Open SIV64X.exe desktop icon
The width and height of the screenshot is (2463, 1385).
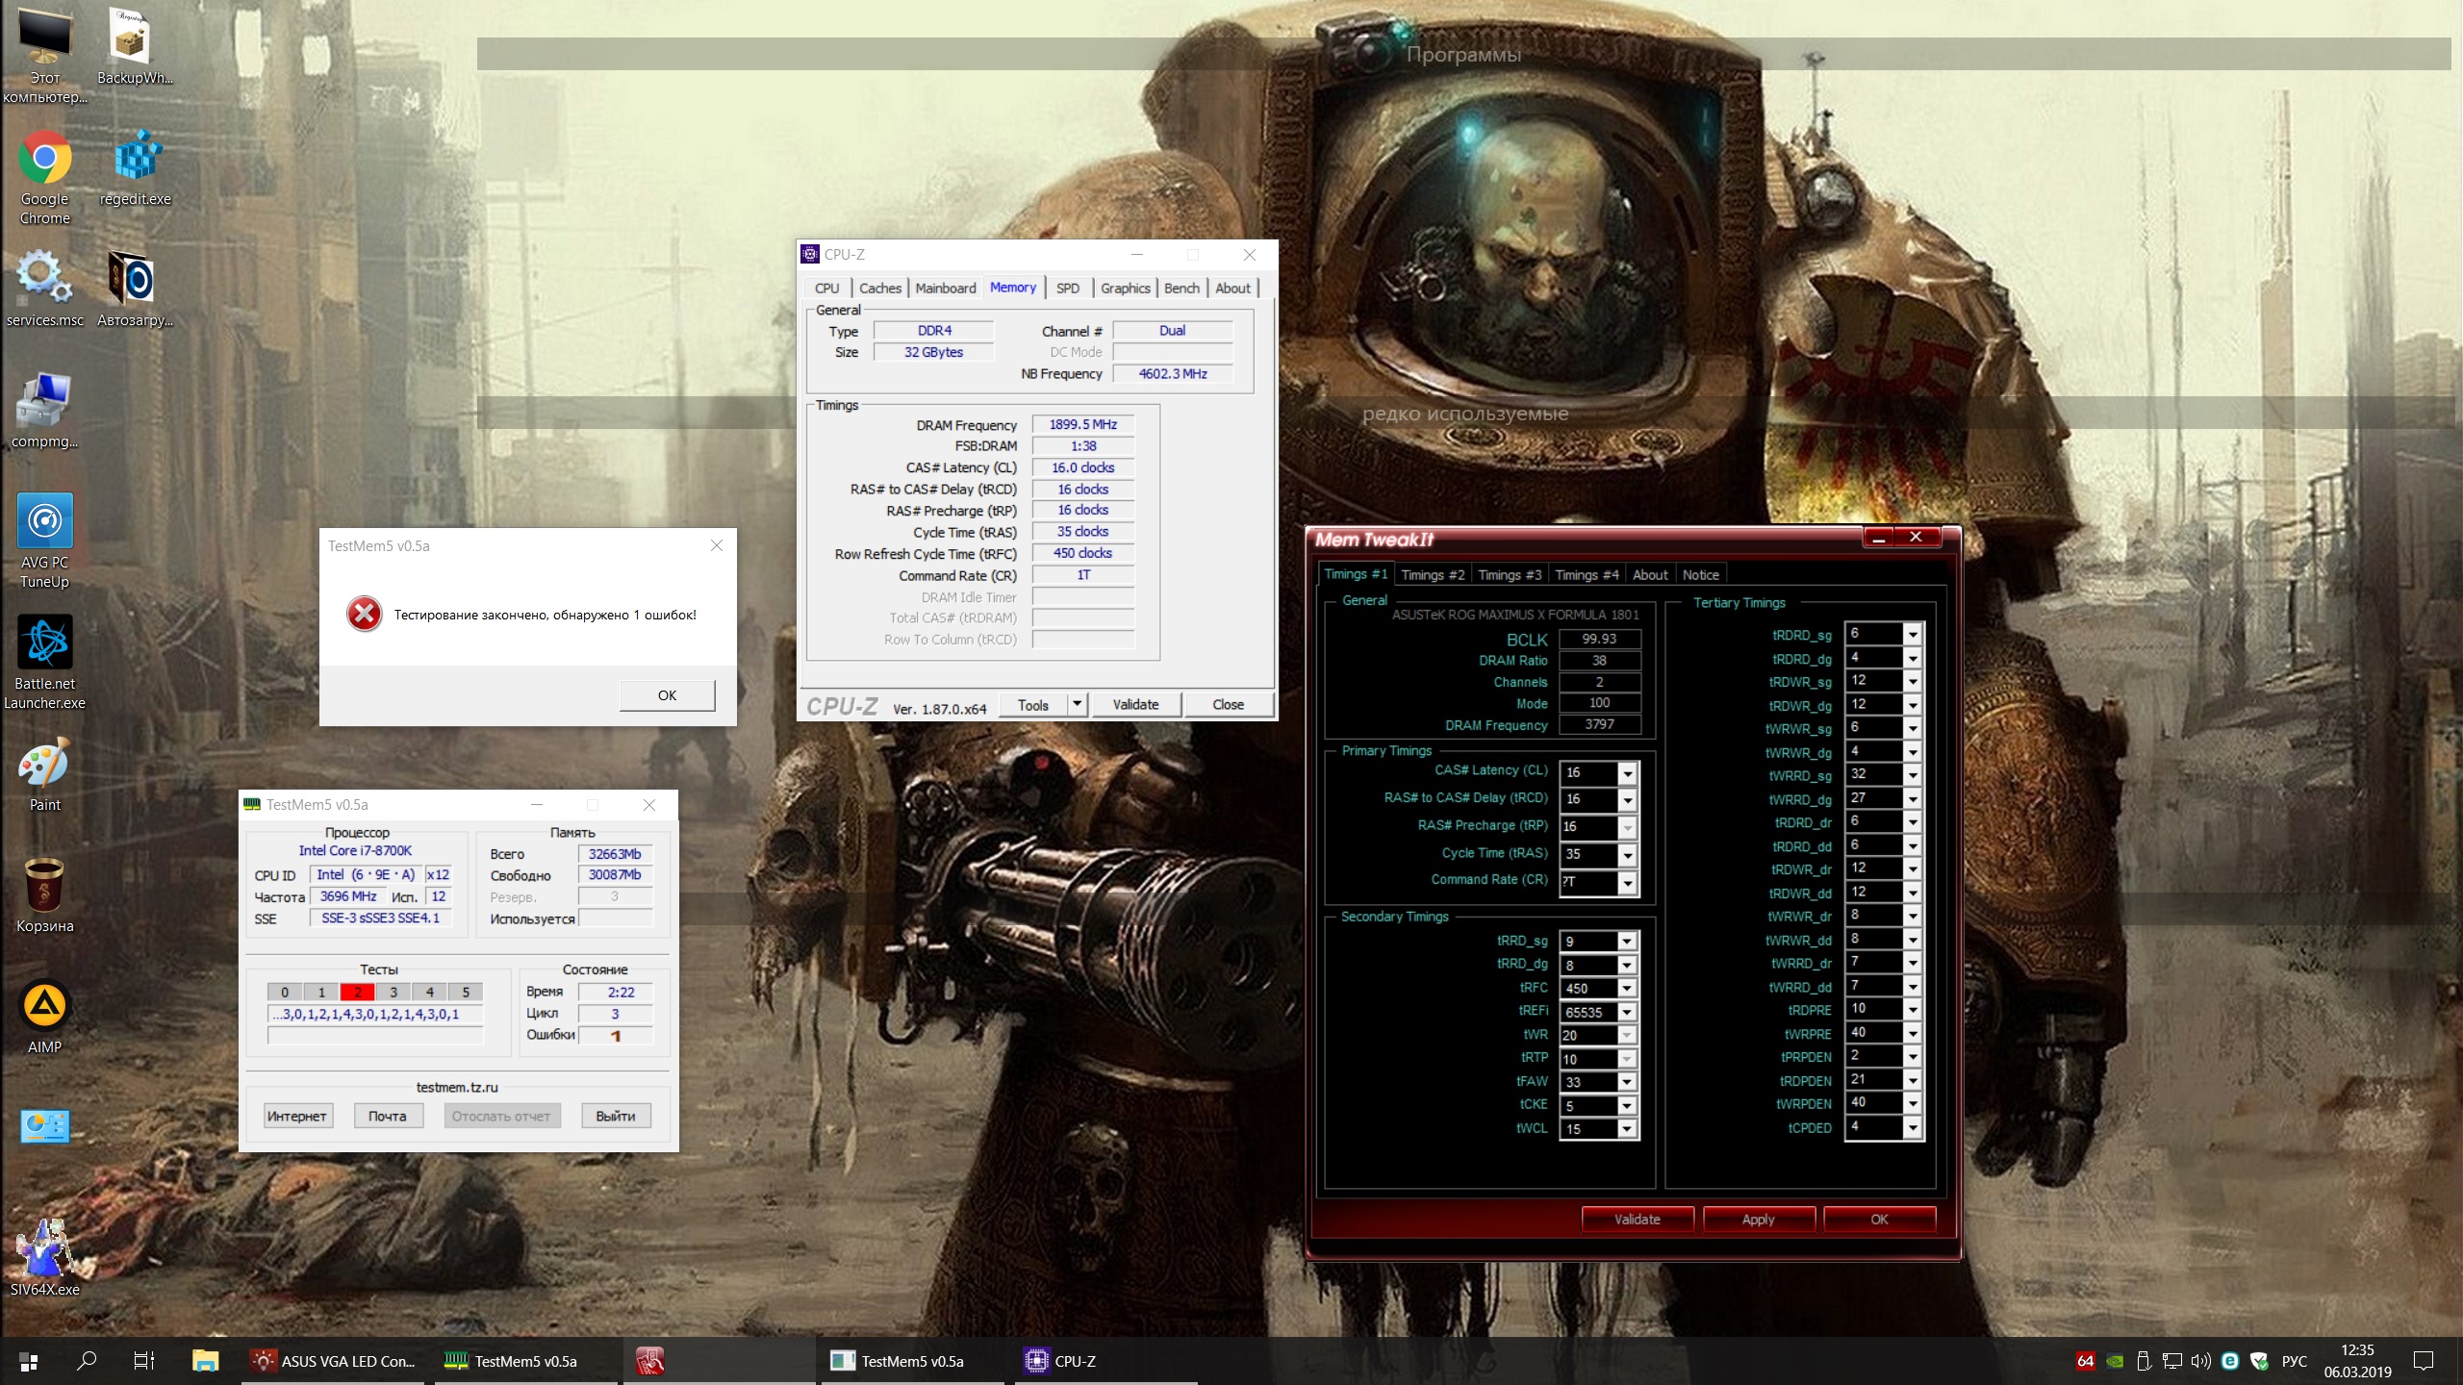pos(44,1249)
